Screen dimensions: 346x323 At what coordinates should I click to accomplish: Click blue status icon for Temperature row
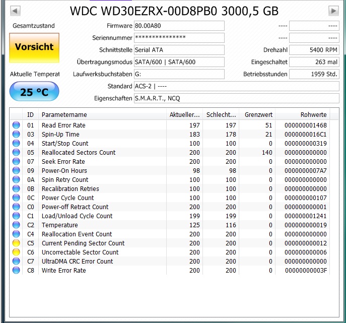pos(16,225)
